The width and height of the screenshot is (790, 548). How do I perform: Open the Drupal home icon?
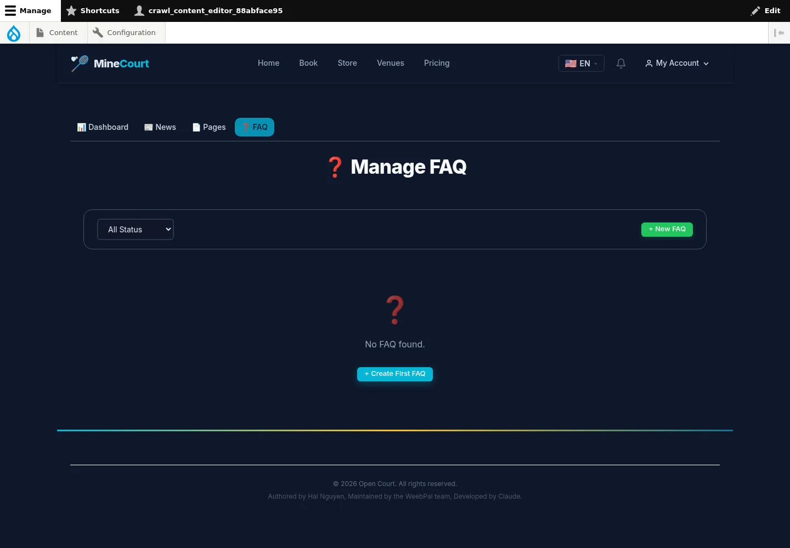coord(14,33)
